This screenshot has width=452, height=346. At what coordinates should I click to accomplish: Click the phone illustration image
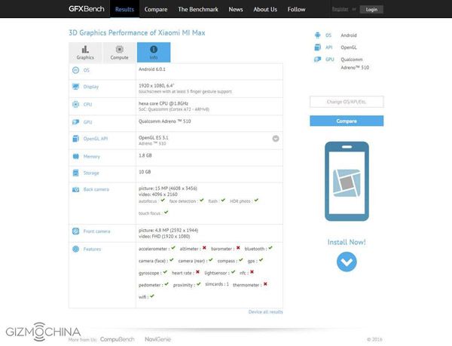tap(347, 182)
